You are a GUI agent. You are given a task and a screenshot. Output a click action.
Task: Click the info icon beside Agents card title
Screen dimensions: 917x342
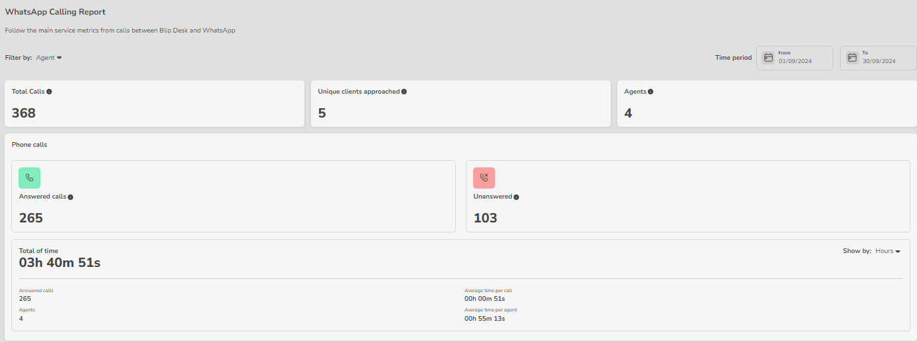pyautogui.click(x=651, y=92)
